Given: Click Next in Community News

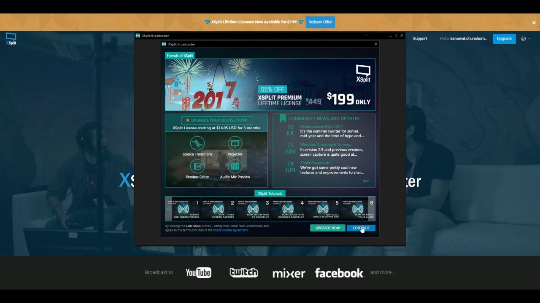Looking at the screenshot, I should coord(366,181).
